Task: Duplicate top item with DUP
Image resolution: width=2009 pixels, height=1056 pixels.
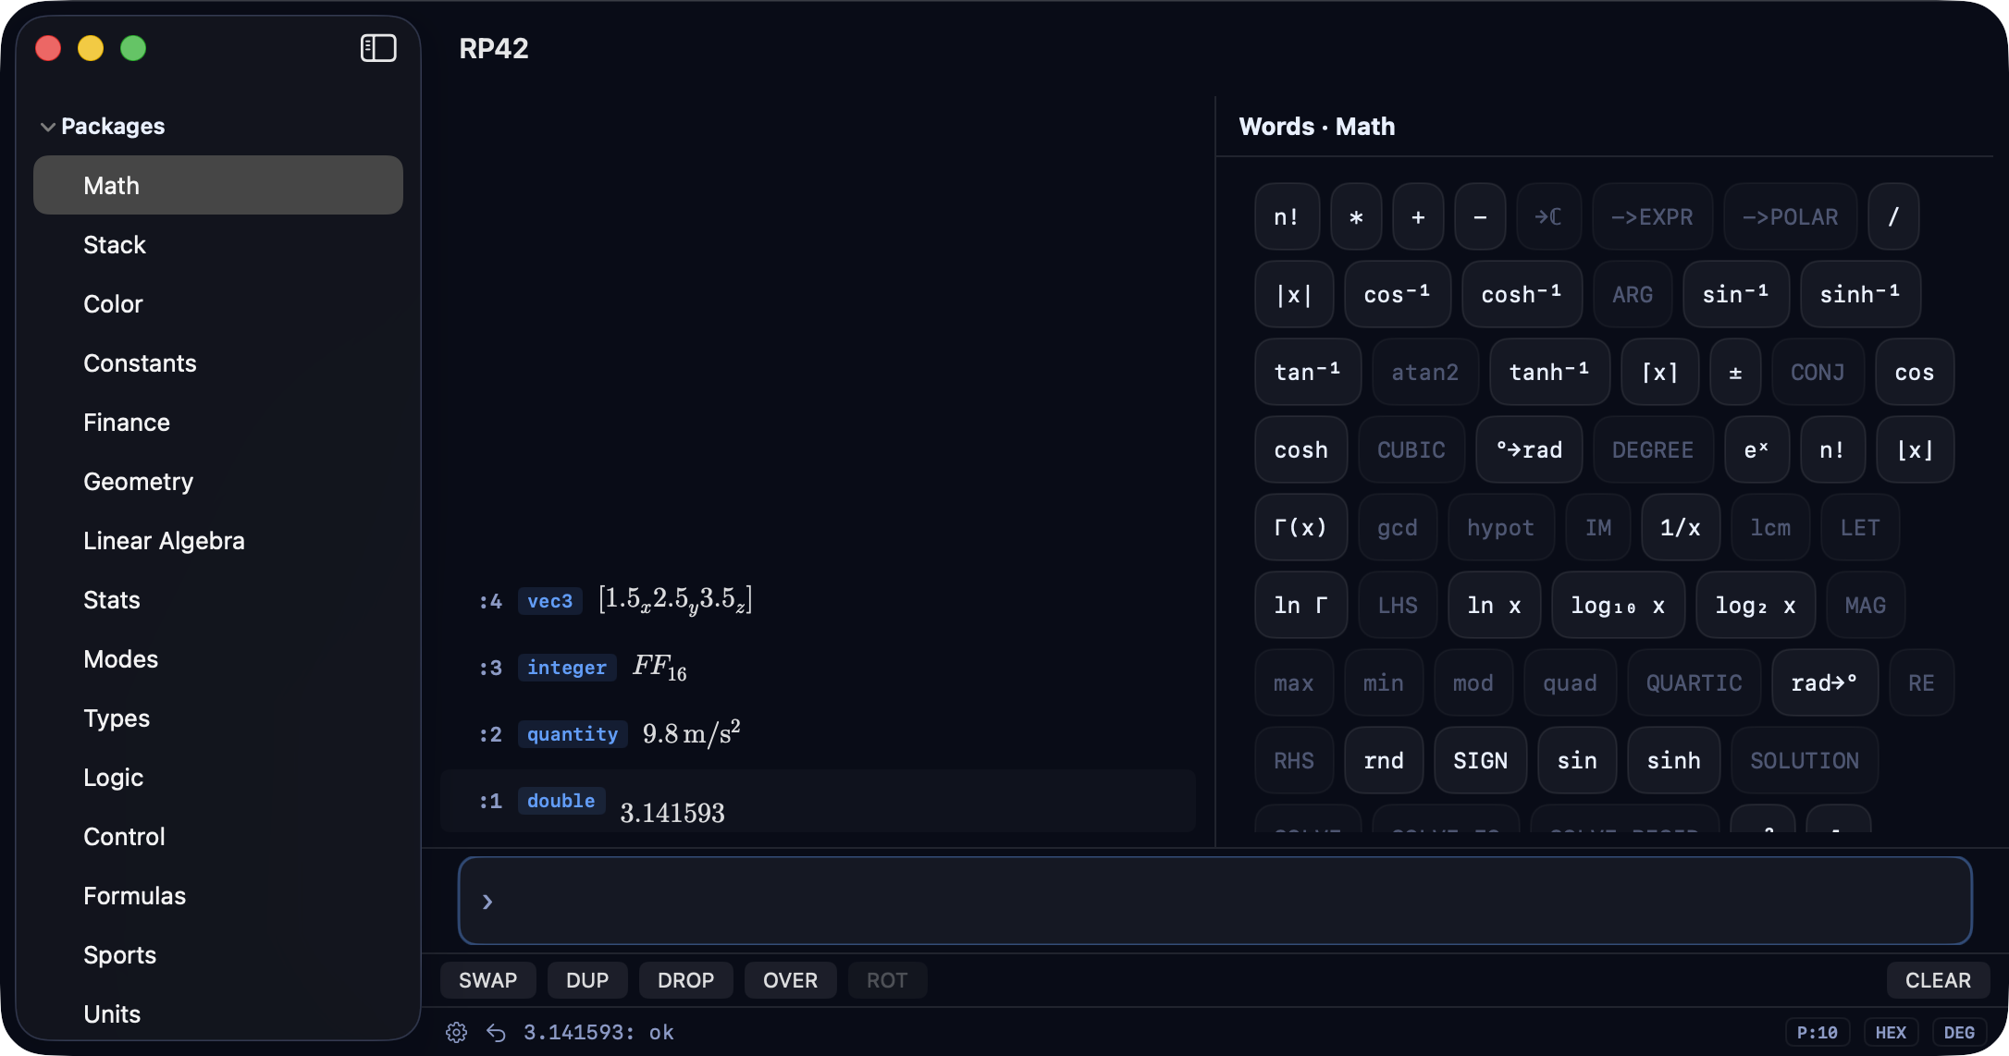Action: pyautogui.click(x=587, y=980)
